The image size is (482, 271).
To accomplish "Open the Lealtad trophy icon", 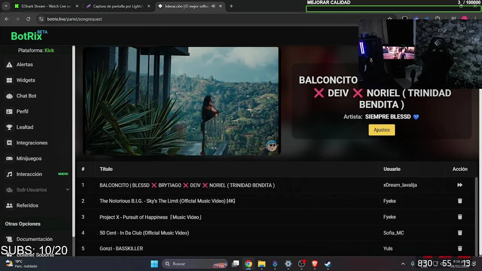I will coord(9,127).
